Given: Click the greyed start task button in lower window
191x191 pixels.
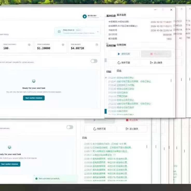Looking at the screenshot, I should (100, 120).
